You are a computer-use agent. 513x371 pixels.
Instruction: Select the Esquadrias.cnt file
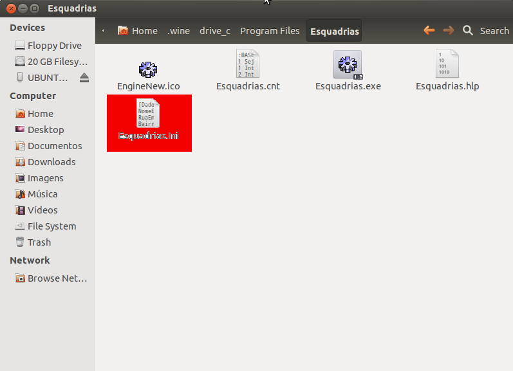(x=248, y=64)
